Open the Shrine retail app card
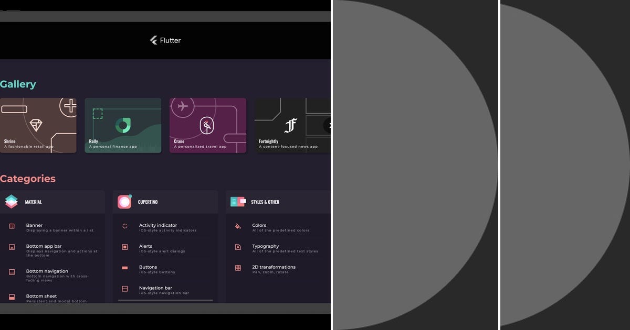 click(x=38, y=125)
